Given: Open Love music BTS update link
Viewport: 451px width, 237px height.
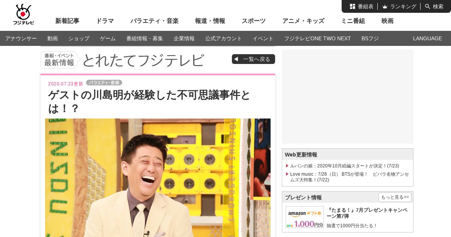Looking at the screenshot, I should (x=350, y=177).
